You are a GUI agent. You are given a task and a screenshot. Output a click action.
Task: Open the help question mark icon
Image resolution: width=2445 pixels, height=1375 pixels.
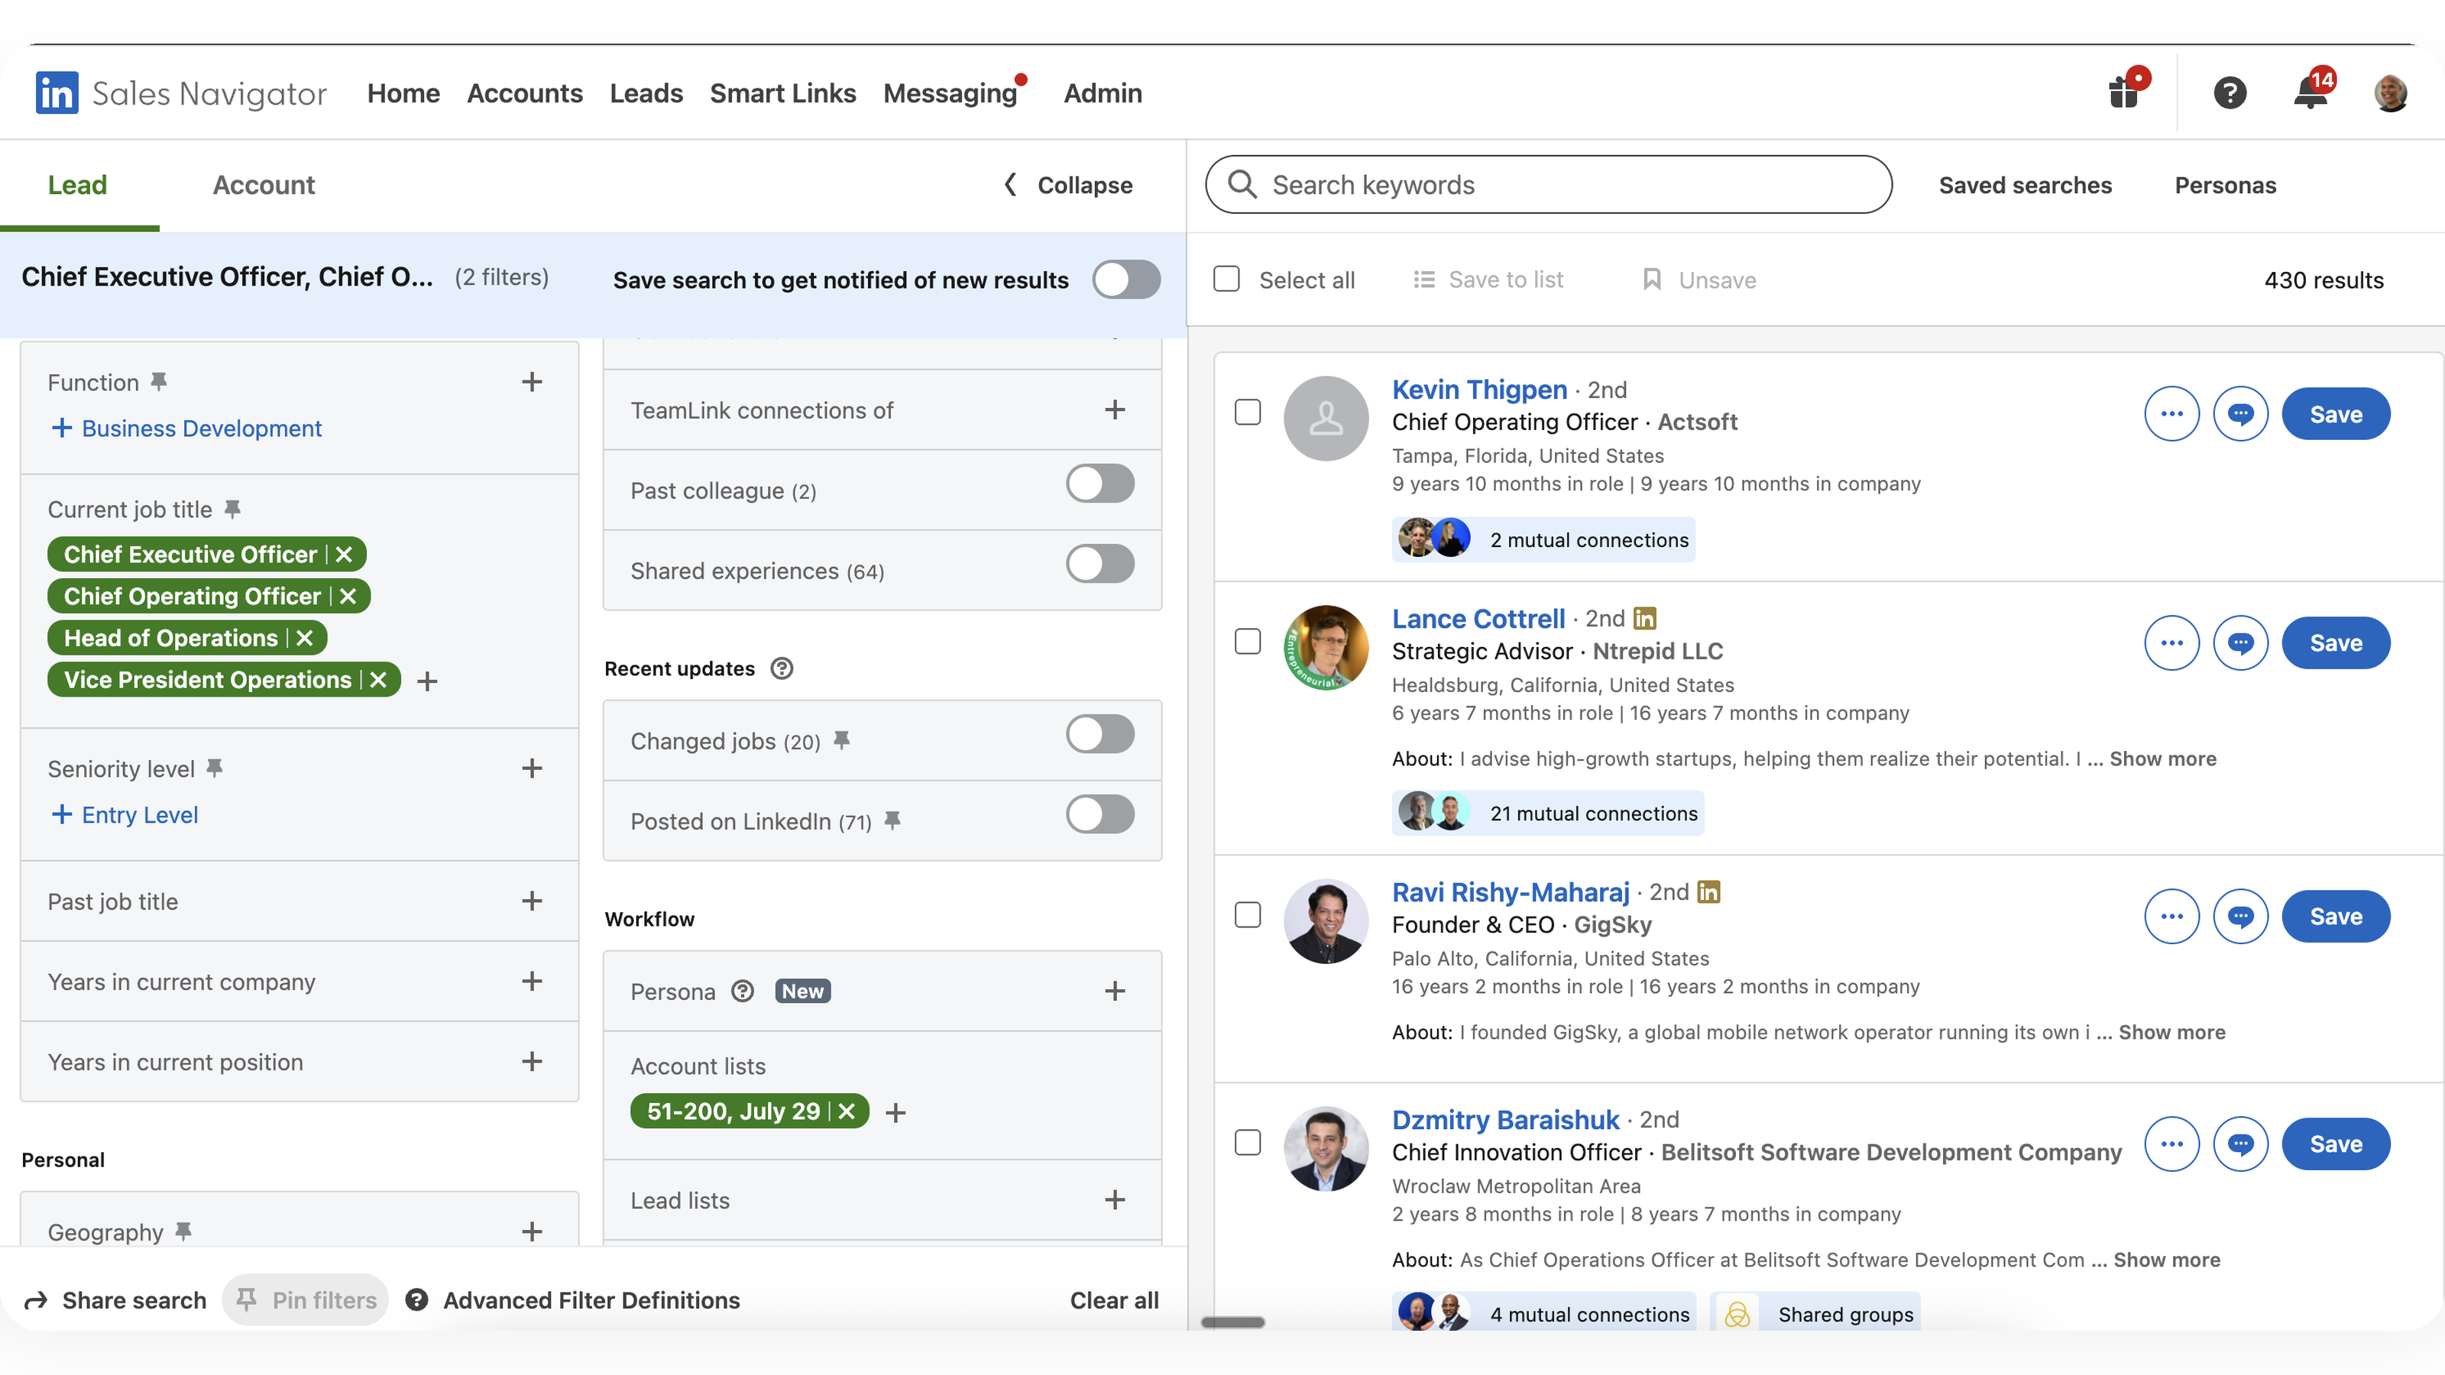(x=2230, y=92)
